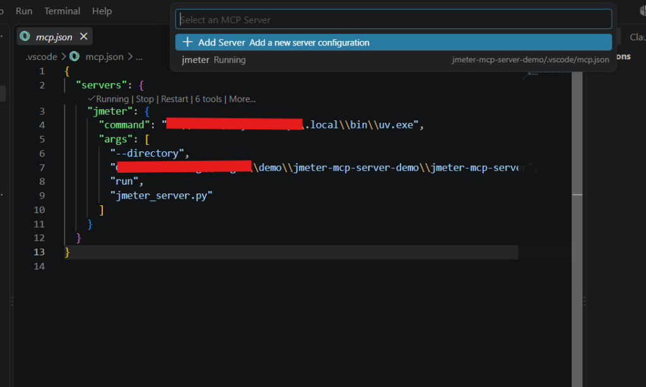Click the uv.exe path text on line 4
The image size is (646, 387).
tap(396, 125)
